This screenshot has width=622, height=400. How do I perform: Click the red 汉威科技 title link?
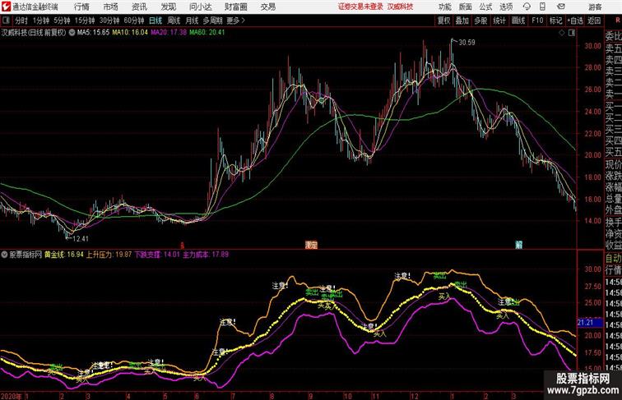click(x=400, y=7)
